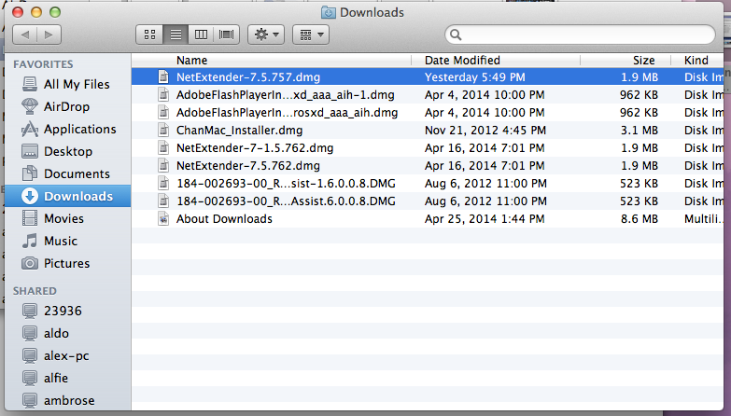Open Movies in sidebar

(68, 218)
